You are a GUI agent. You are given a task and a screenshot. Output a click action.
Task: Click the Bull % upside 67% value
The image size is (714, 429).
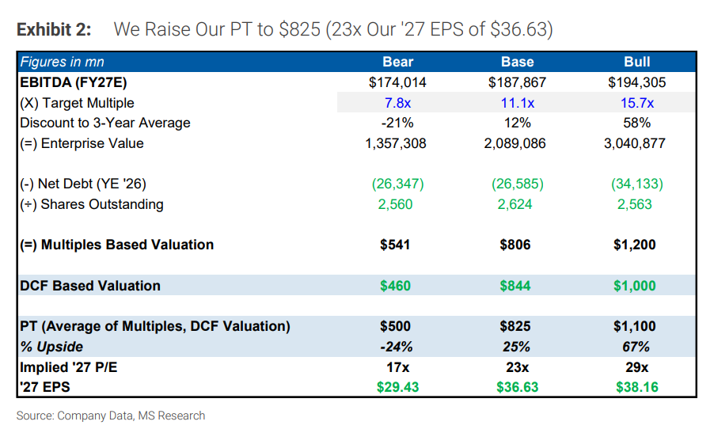click(636, 347)
